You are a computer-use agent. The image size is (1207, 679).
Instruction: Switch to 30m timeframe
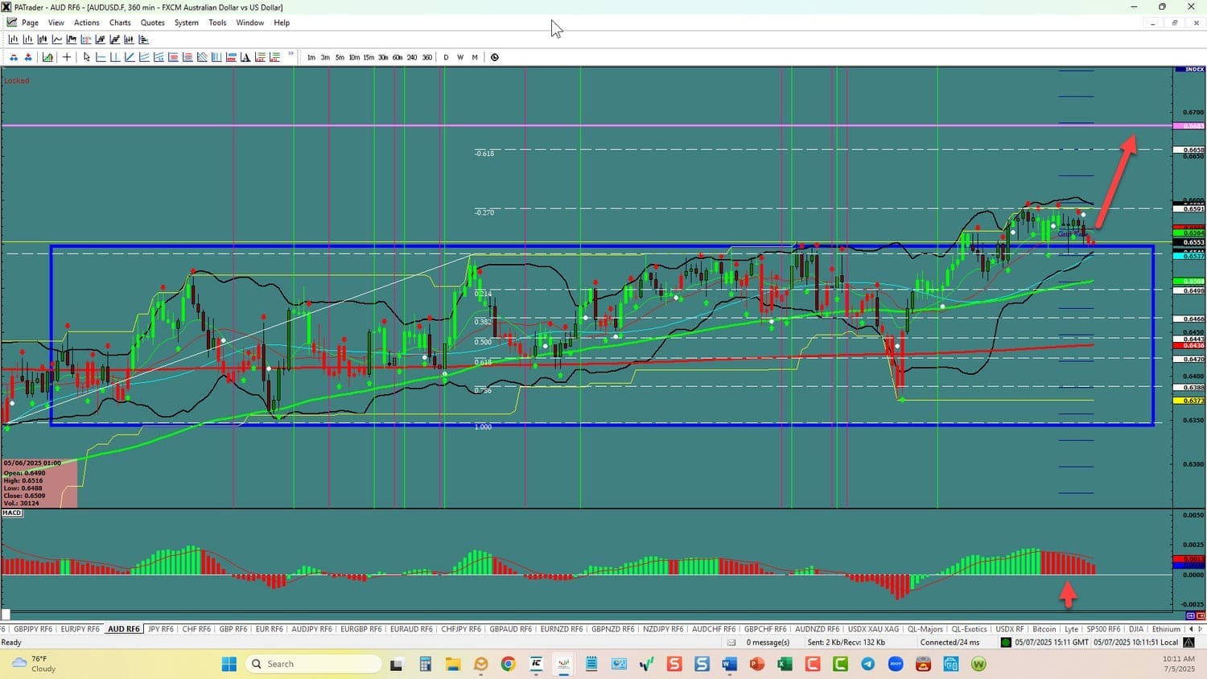(x=383, y=57)
